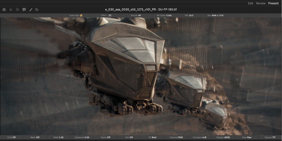Click the Source TIF button
282x141 pixels.
point(270,137)
